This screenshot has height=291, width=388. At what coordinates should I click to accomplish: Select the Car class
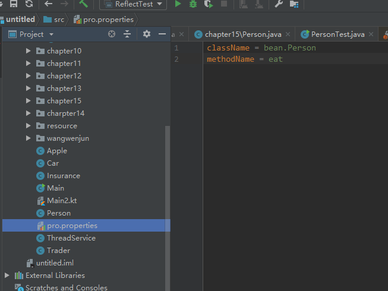click(x=53, y=163)
